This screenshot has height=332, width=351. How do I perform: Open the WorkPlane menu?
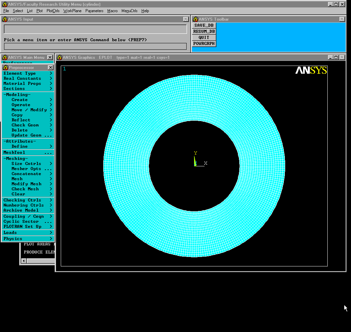[72, 11]
